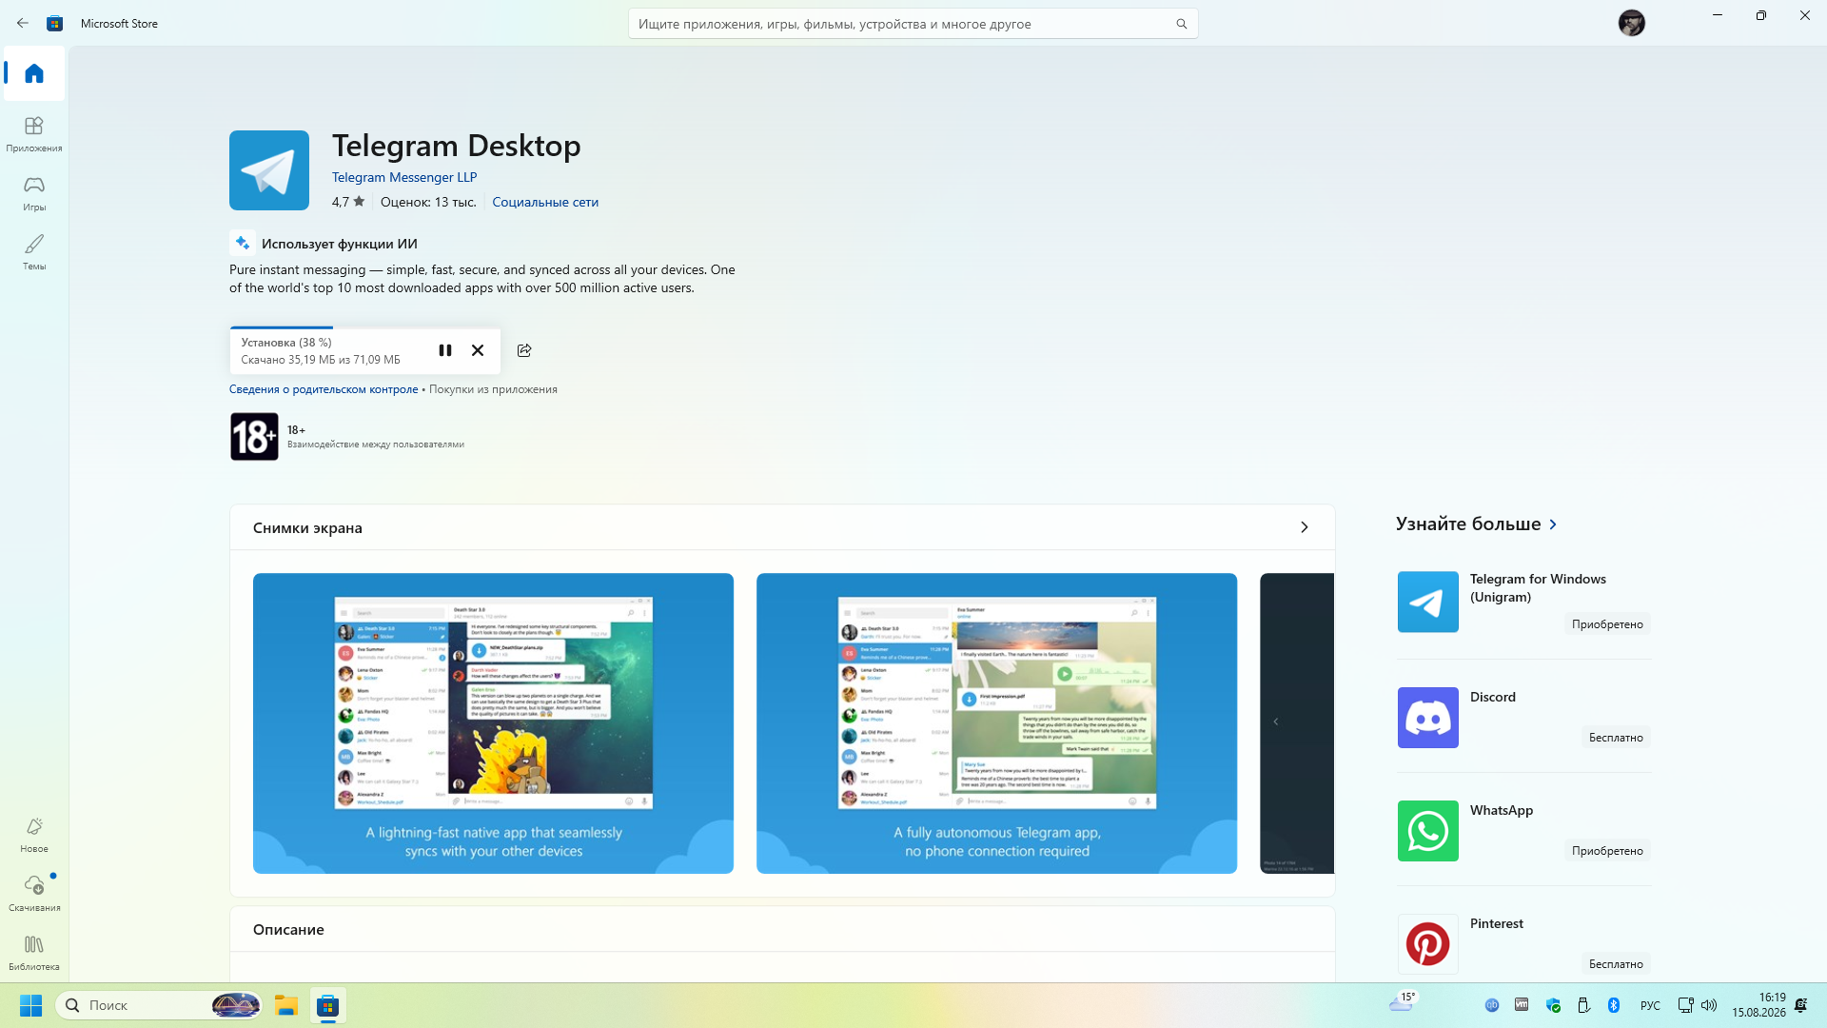Open the clock and date panel
1827x1028 pixels.
coord(1758,1005)
